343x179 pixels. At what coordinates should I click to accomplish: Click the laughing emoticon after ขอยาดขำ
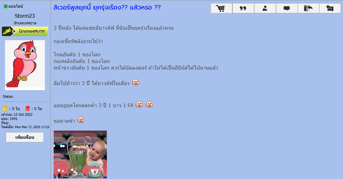click(x=81, y=120)
